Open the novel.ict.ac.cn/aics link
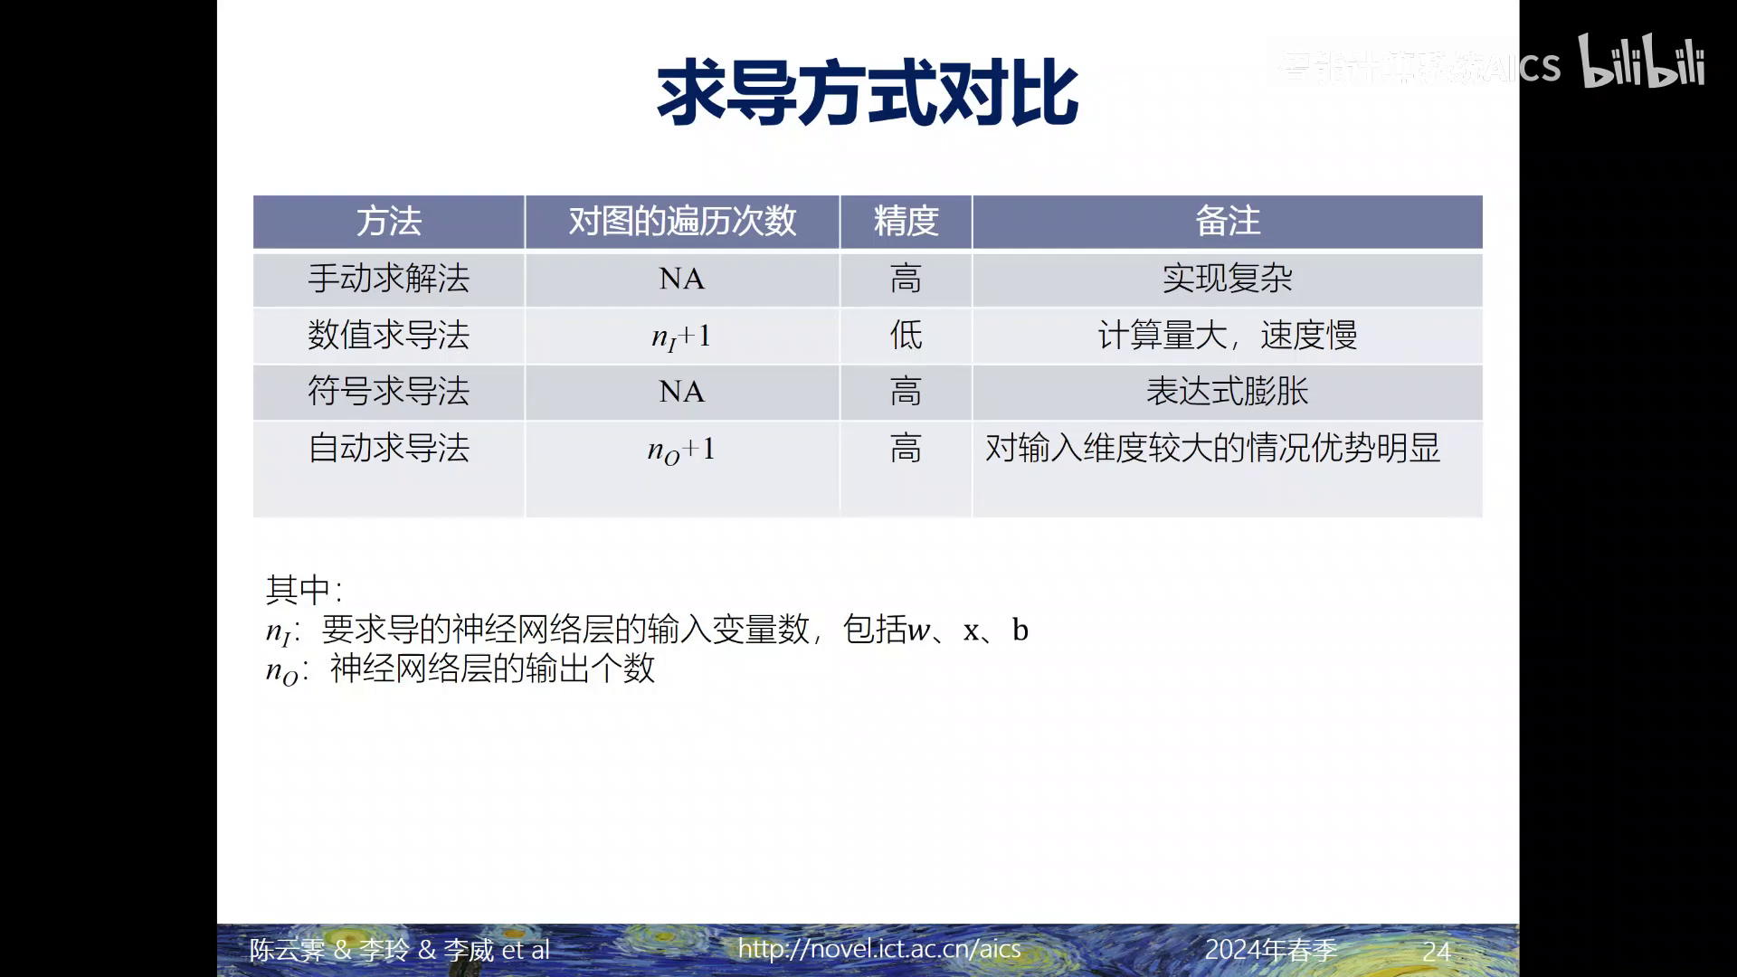The width and height of the screenshot is (1737, 977). click(878, 948)
